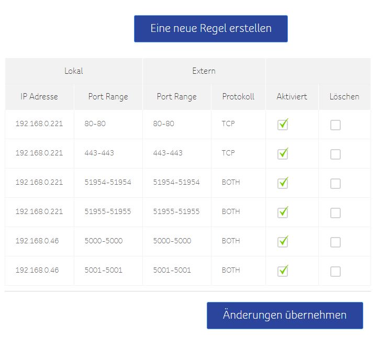Mark port 80-80 rule for Löschen
The height and width of the screenshot is (337, 380).
coord(336,125)
